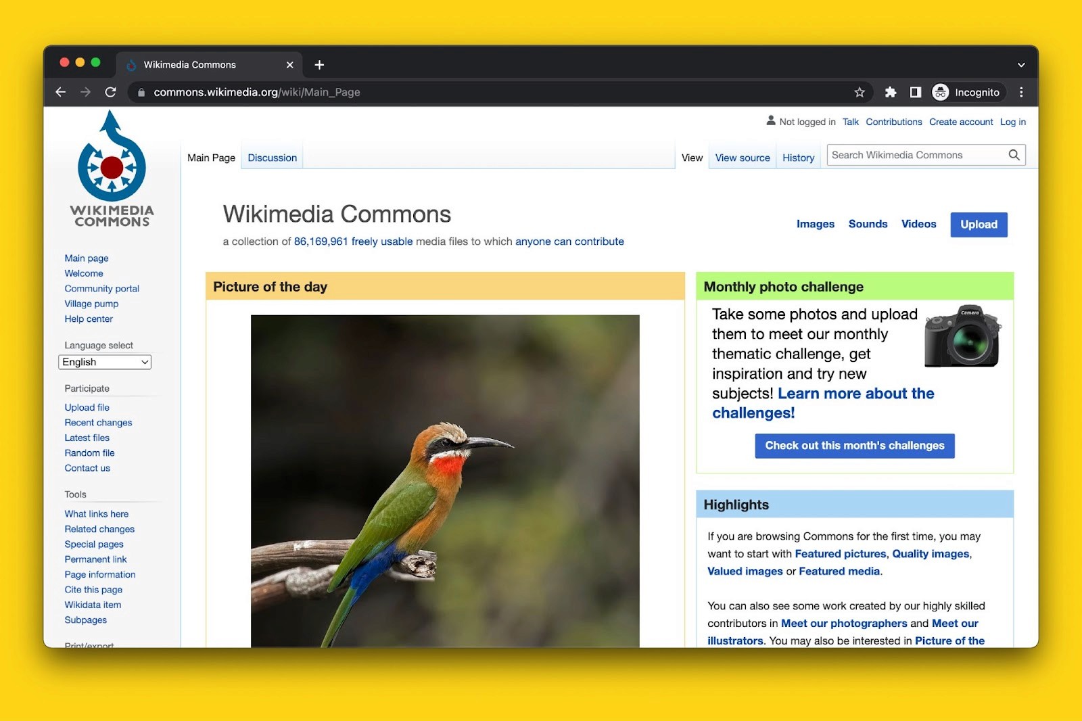Open the View source tab
The width and height of the screenshot is (1082, 721).
[743, 158]
